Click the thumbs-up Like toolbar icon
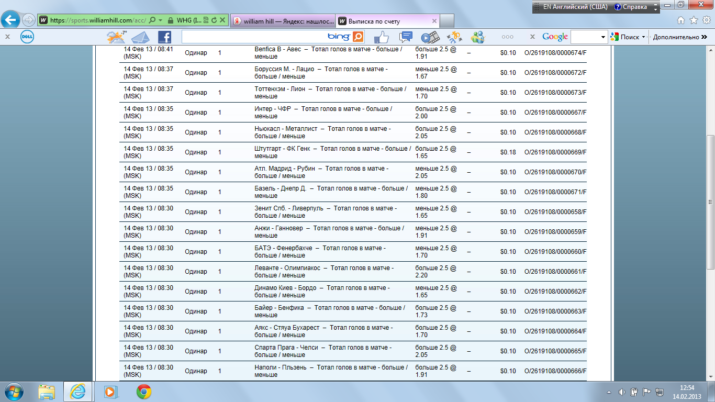 pos(382,37)
